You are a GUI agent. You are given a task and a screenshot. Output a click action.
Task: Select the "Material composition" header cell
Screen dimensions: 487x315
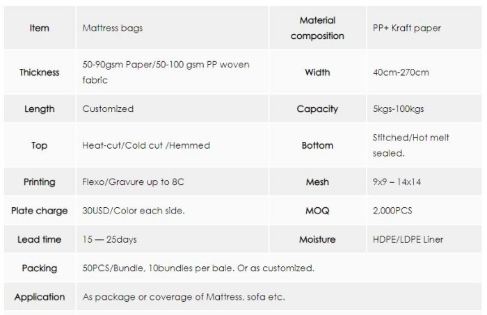point(317,28)
